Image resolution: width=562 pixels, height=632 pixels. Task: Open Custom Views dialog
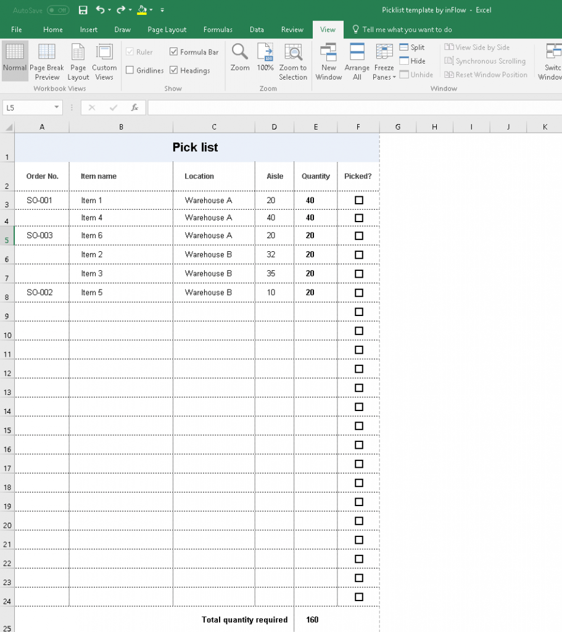click(104, 60)
